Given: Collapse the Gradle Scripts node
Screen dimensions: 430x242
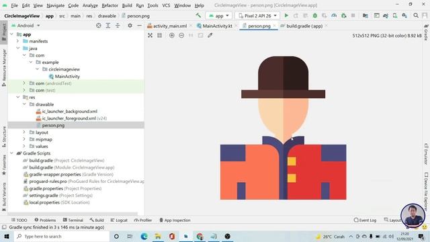Looking at the screenshot, I should click(11, 153).
